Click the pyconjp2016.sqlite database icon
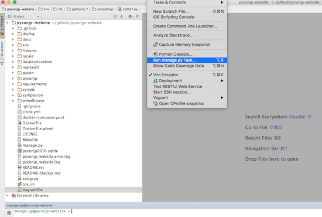This screenshot has height=217, width=322. coord(19,151)
